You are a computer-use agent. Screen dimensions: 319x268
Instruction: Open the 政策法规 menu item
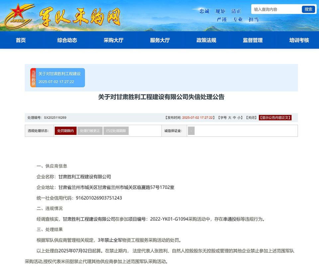point(206,40)
